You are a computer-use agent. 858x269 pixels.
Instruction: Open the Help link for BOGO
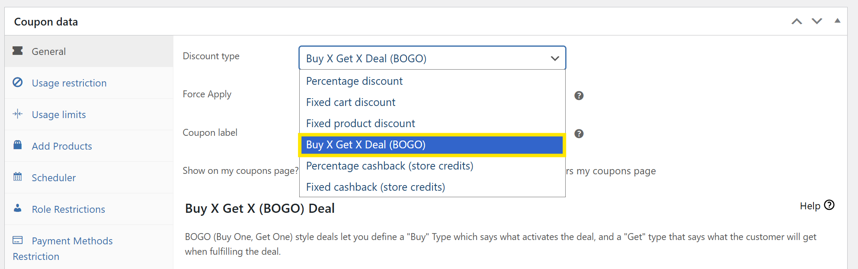(816, 206)
